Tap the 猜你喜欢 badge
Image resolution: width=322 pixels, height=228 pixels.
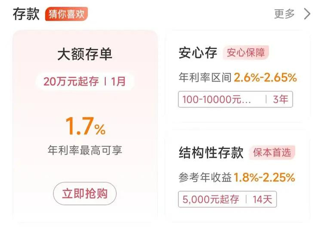[x=66, y=14]
